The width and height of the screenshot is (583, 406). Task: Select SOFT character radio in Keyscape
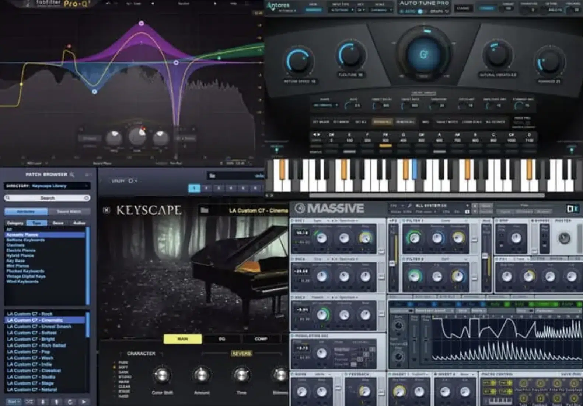click(115, 367)
